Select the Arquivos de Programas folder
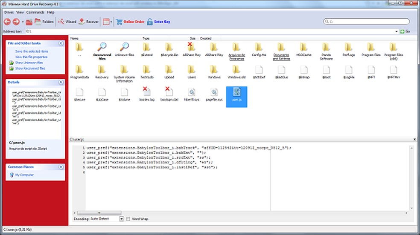This screenshot has width=420, height=235. [x=236, y=51]
